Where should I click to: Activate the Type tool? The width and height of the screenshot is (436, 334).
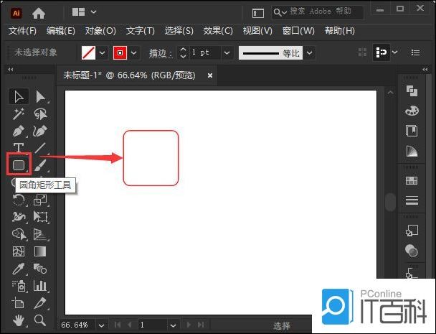click(x=19, y=148)
